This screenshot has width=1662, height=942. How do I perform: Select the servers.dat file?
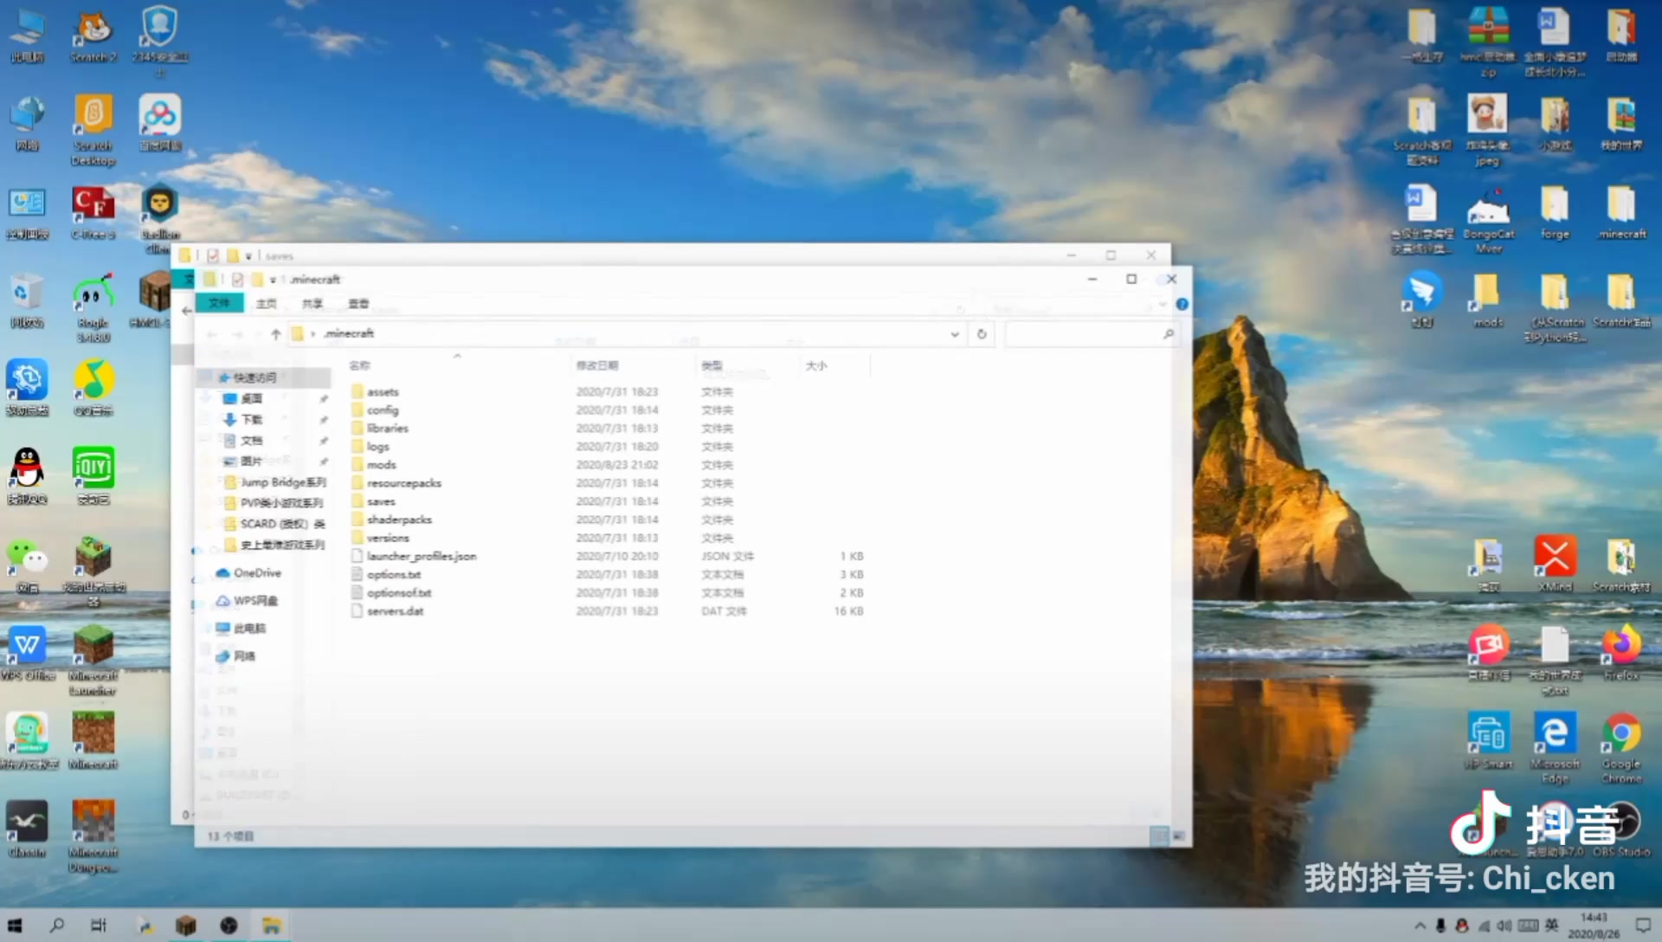pyautogui.click(x=395, y=611)
